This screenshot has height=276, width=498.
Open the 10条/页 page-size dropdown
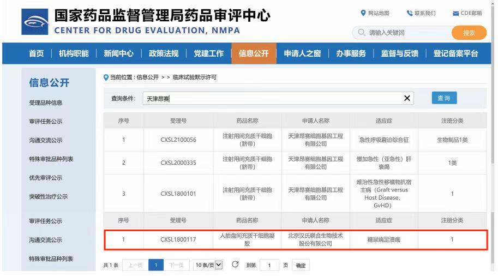[x=208, y=265]
